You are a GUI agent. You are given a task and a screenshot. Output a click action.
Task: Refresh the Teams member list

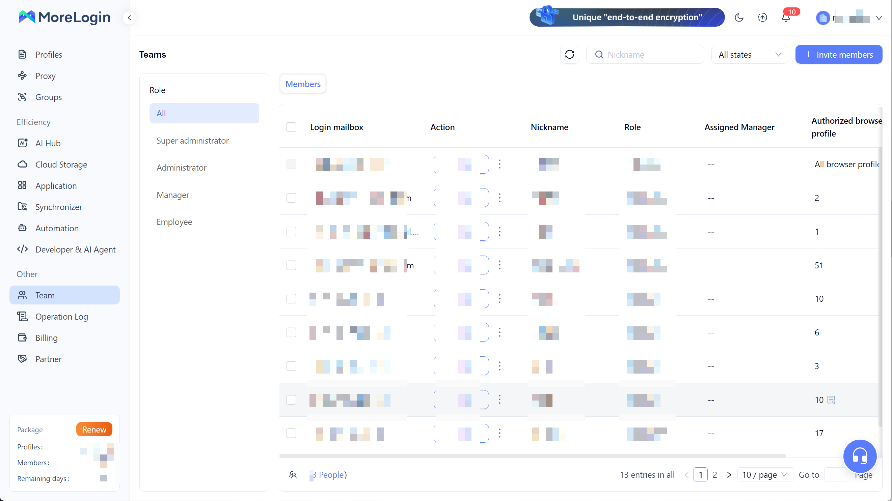click(570, 54)
